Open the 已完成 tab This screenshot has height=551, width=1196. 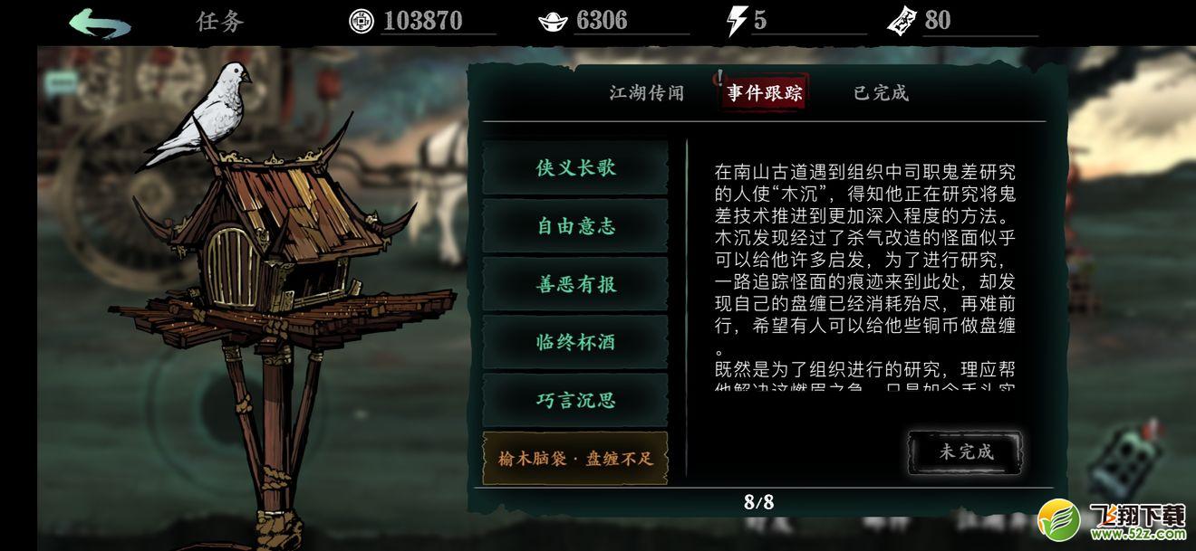coord(881,93)
